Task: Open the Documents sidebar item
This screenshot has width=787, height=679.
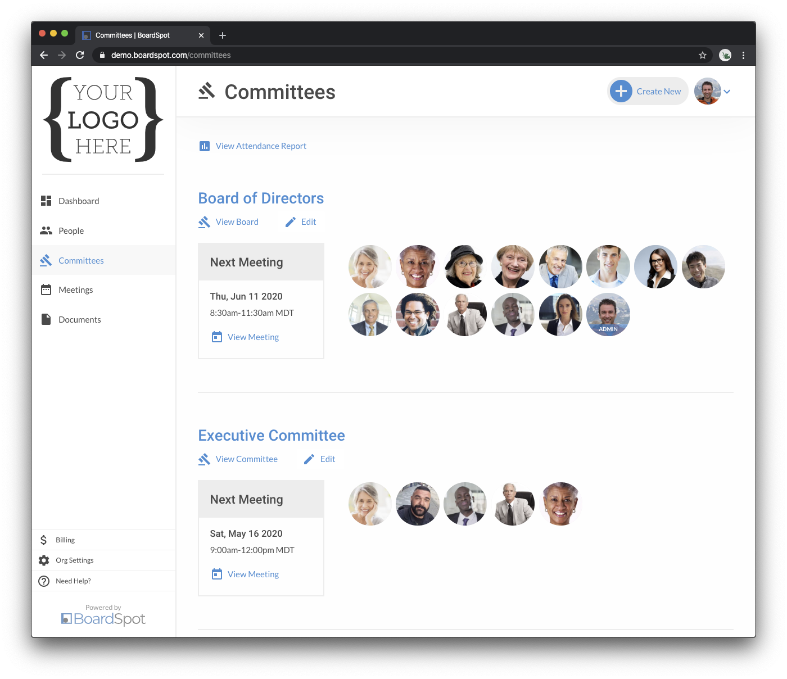Action: coord(80,320)
